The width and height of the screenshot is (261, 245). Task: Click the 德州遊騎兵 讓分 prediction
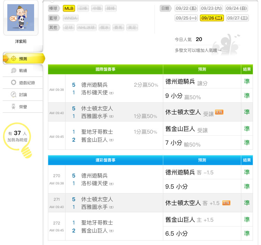[187, 82]
